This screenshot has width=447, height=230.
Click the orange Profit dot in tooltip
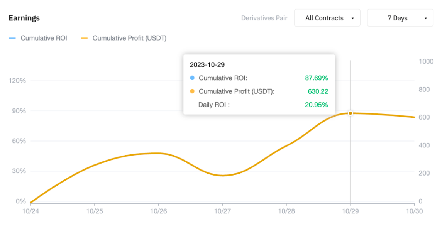coord(192,91)
